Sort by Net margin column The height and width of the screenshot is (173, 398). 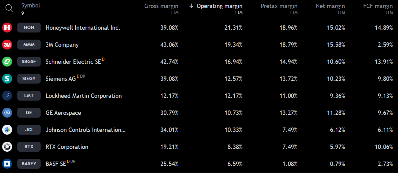[330, 6]
